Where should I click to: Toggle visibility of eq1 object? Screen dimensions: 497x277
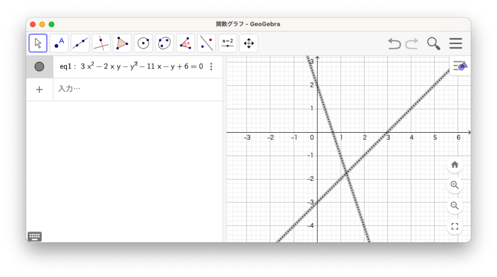pos(39,67)
